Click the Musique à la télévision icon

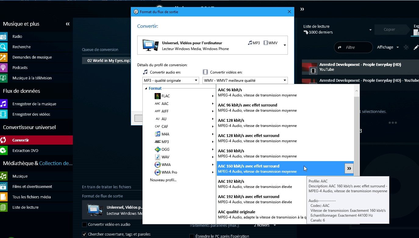coord(3,78)
